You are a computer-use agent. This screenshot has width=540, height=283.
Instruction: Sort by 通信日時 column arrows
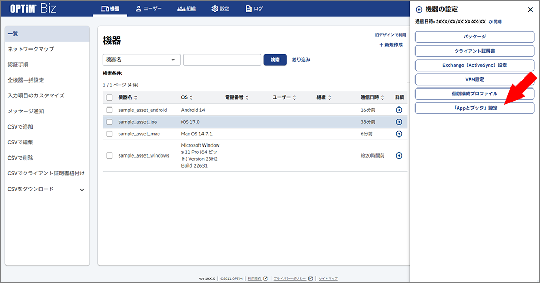tap(383, 98)
